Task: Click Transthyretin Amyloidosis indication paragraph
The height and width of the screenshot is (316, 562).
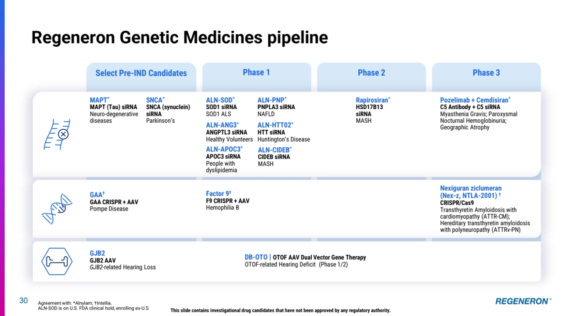Action: tap(485, 220)
